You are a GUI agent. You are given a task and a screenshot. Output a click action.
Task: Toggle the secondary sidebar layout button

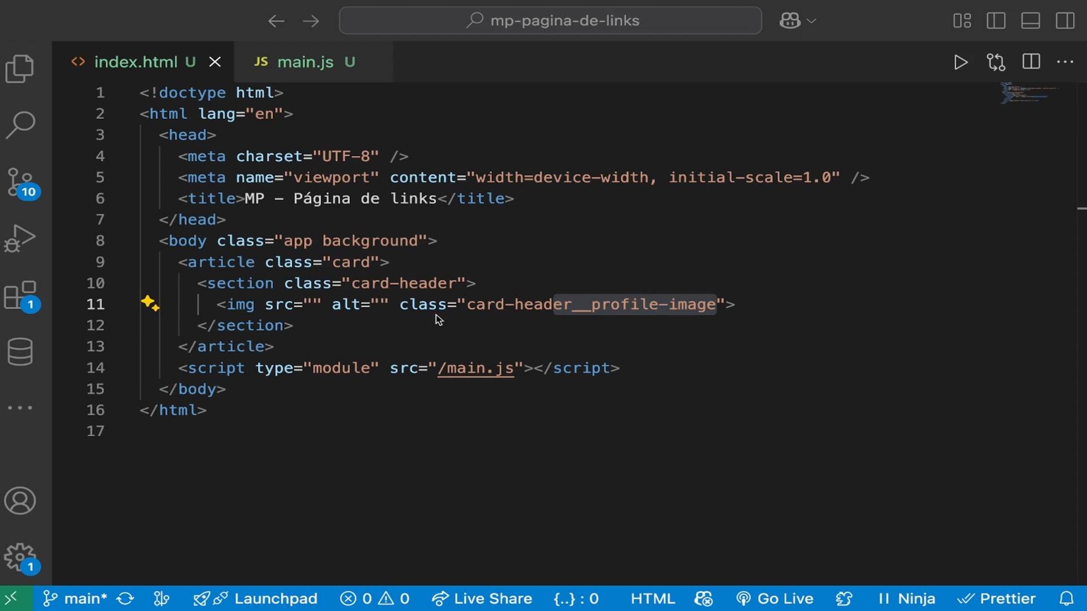tap(1065, 21)
